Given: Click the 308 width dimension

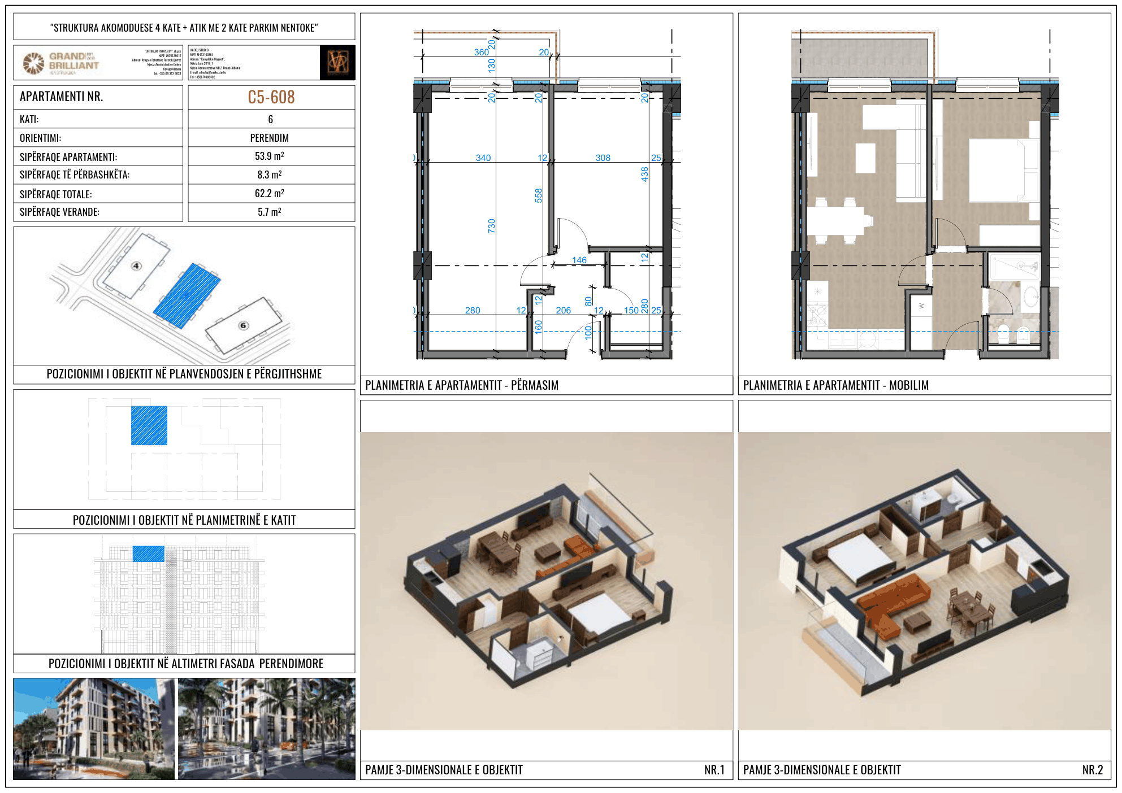Looking at the screenshot, I should (x=603, y=158).
